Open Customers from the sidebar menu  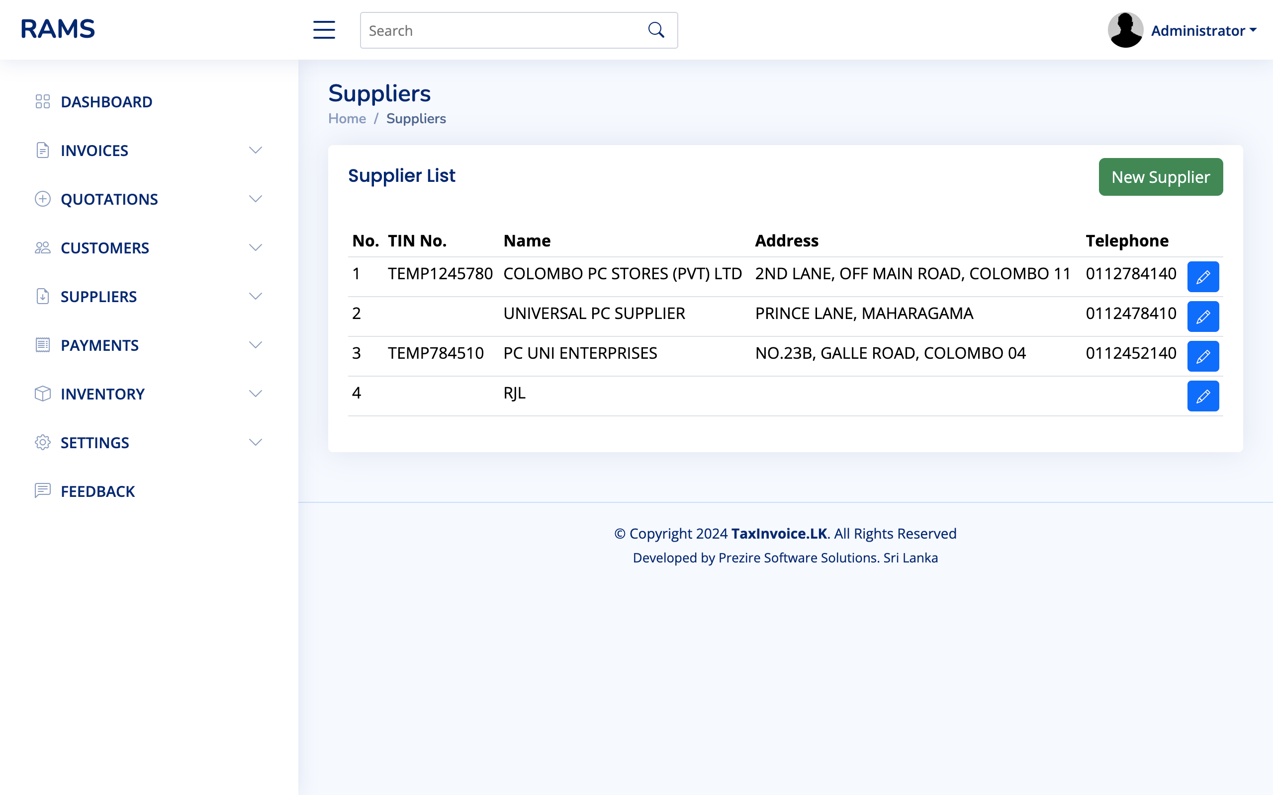click(x=105, y=247)
